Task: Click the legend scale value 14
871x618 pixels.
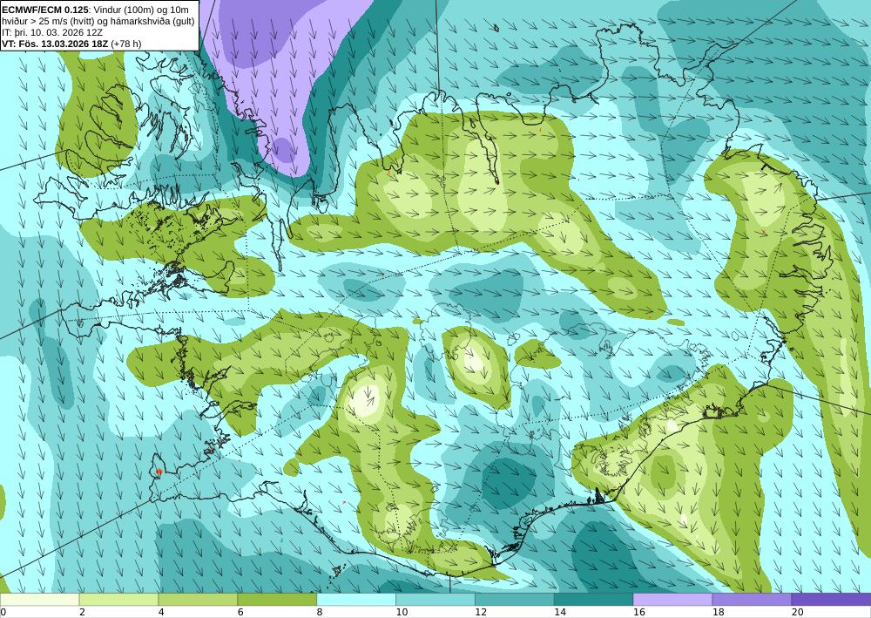Action: click(560, 613)
